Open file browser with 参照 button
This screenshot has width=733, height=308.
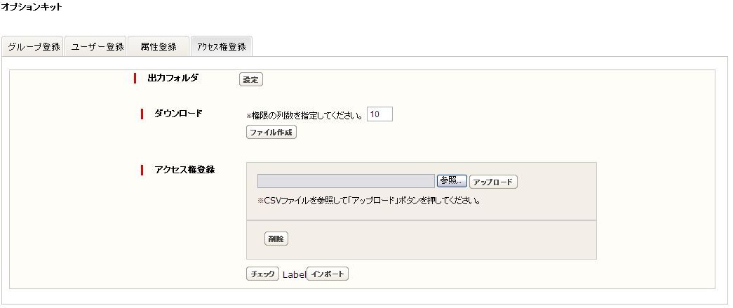[452, 181]
